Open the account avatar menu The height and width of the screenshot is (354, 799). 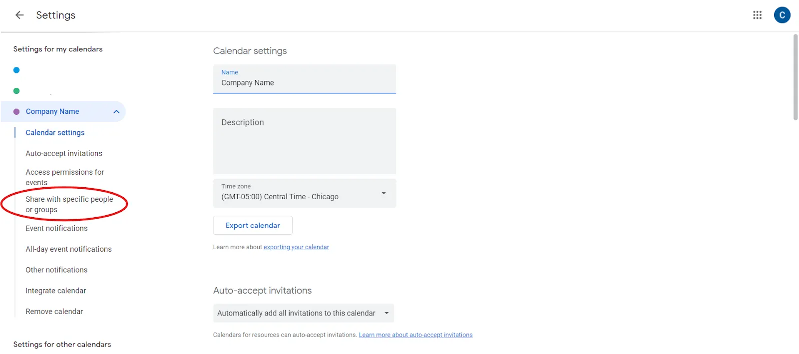click(x=782, y=15)
